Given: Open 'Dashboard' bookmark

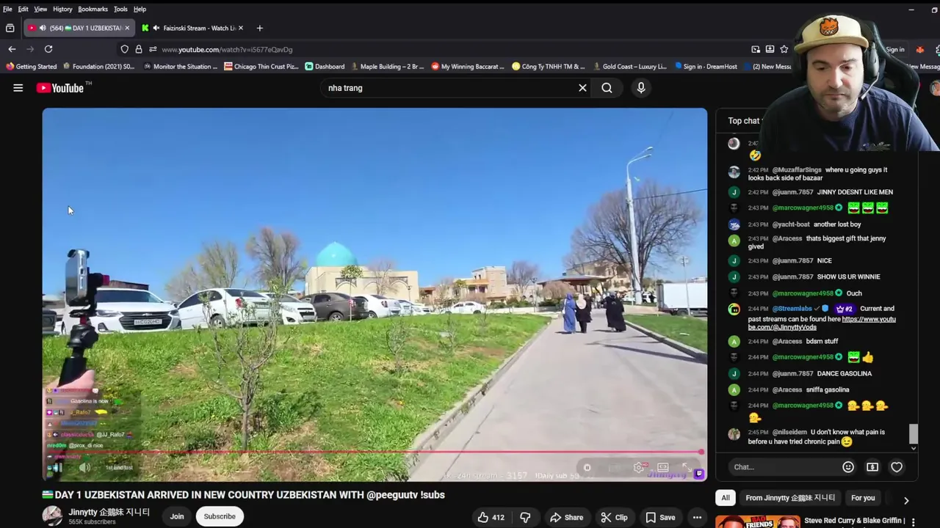Looking at the screenshot, I should tap(325, 66).
